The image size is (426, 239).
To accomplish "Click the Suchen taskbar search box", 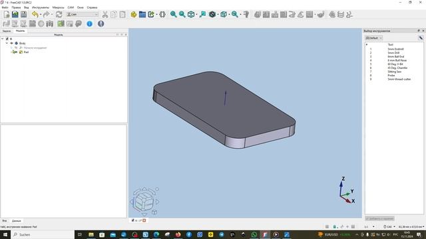I will 43,234.
